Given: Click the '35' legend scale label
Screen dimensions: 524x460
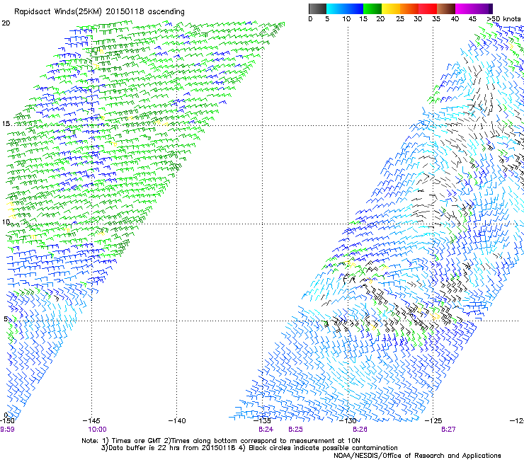Looking at the screenshot, I should pyautogui.click(x=436, y=19).
